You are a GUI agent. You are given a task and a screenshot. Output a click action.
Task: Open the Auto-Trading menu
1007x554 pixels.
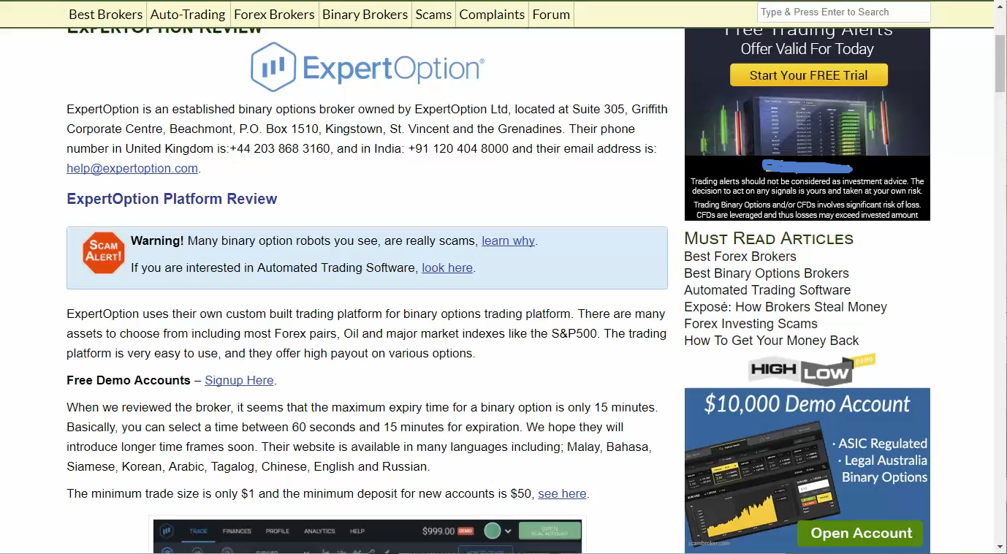click(188, 14)
